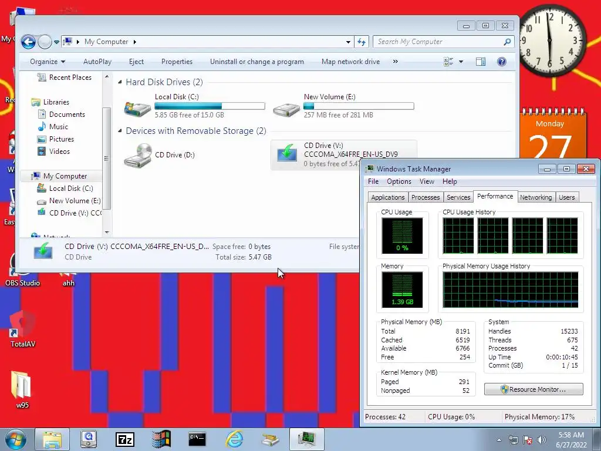This screenshot has width=601, height=451.
Task: Open the Pictures library
Action: point(56,139)
